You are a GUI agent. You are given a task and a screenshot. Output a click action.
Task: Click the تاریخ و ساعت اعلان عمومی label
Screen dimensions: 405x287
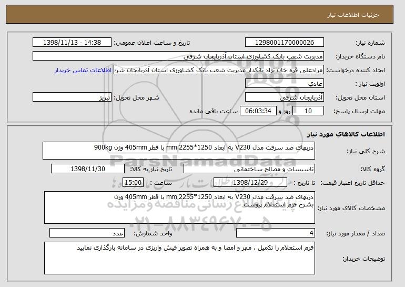click(x=152, y=43)
